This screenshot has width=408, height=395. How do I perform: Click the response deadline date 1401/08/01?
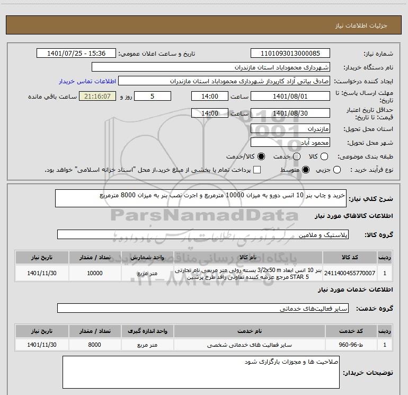pyautogui.click(x=290, y=96)
